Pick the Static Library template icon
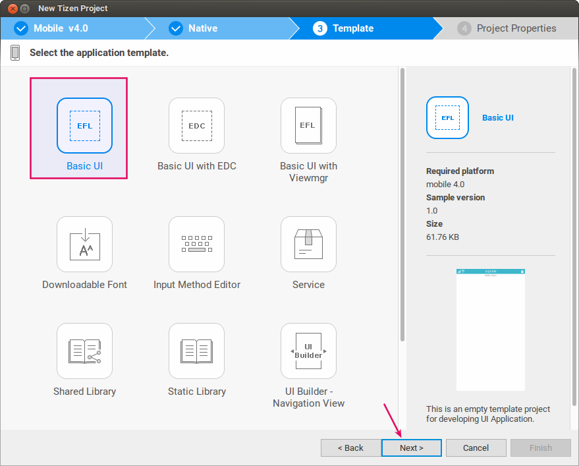This screenshot has width=579, height=466. point(196,351)
